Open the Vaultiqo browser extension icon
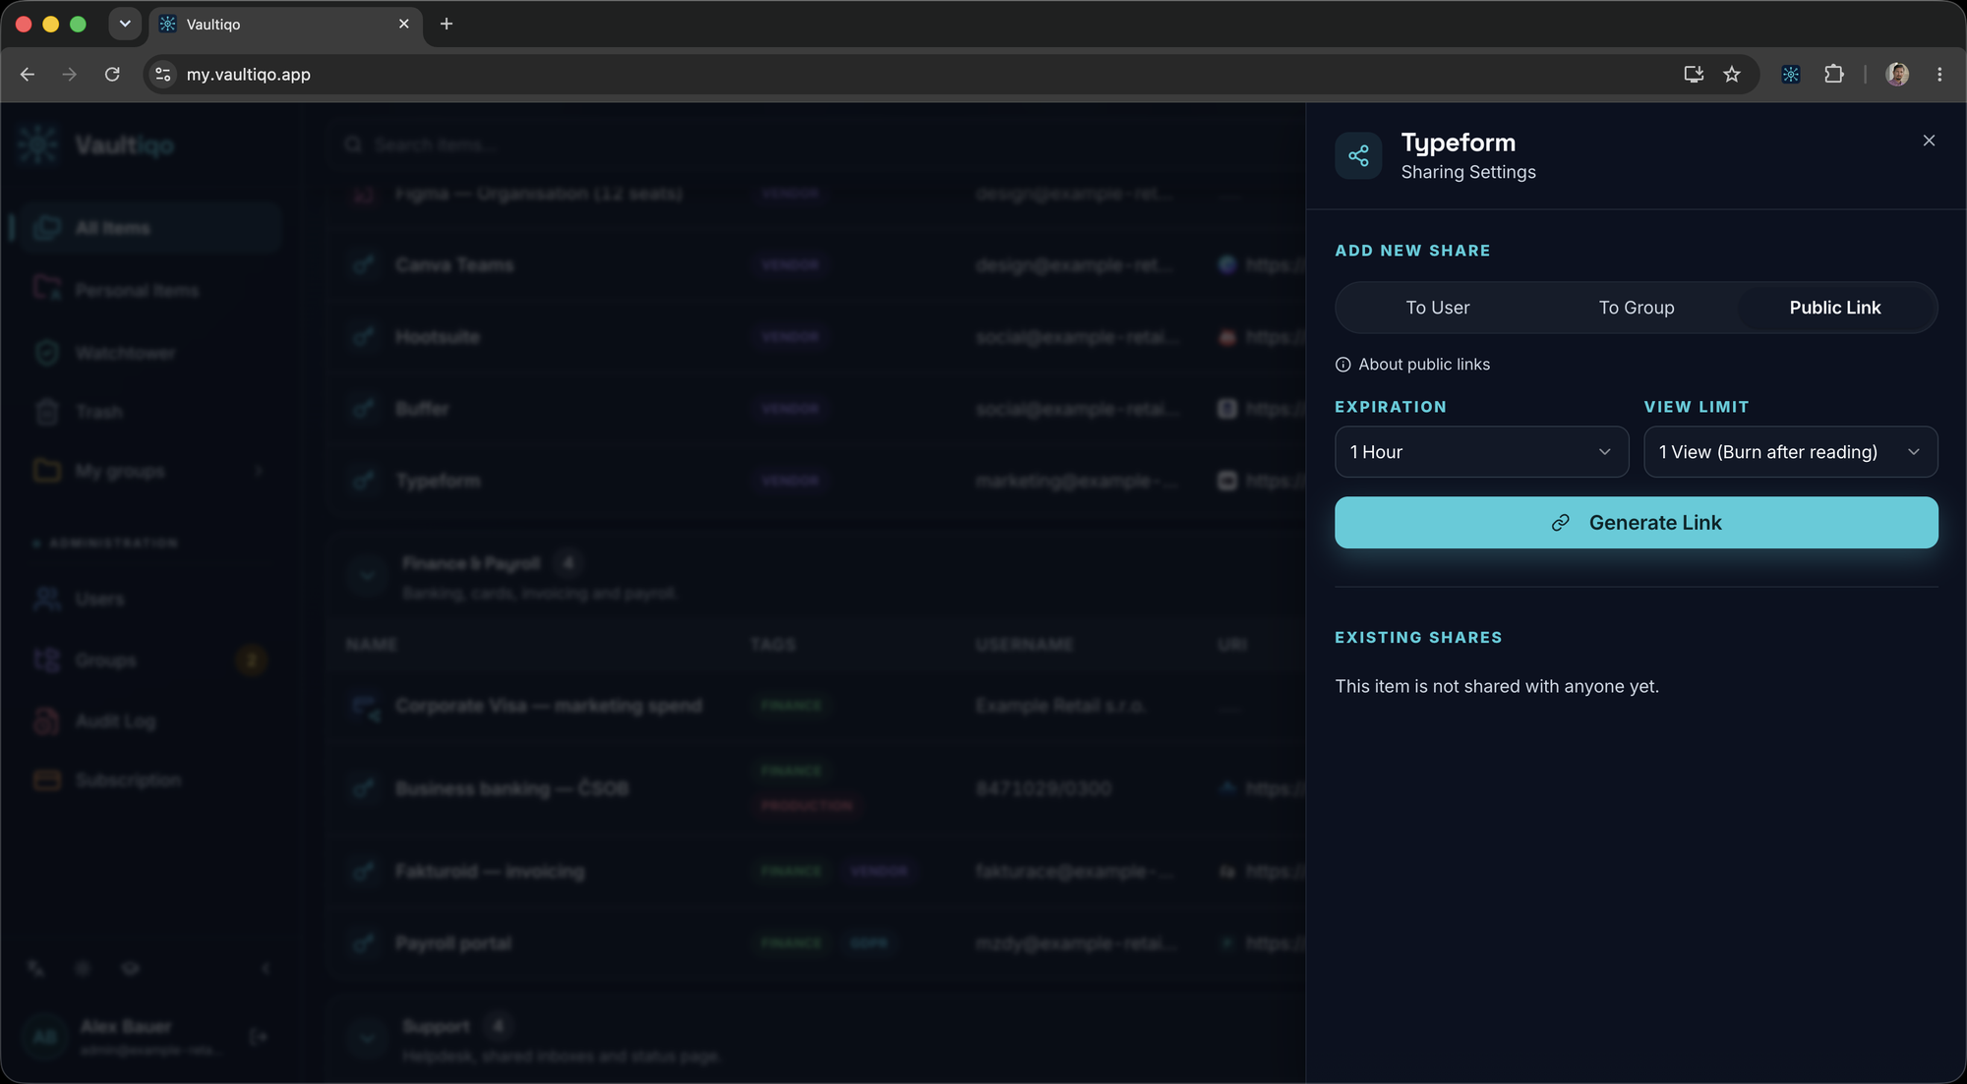 coord(1790,75)
